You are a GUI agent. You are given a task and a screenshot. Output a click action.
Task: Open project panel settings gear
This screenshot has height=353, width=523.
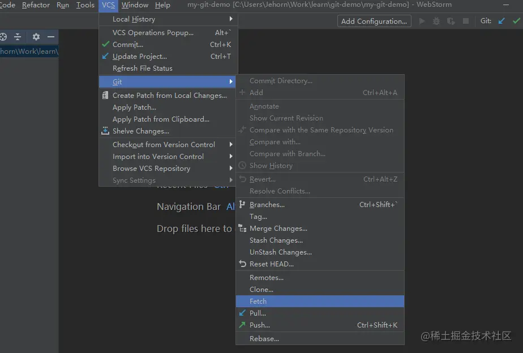(36, 37)
